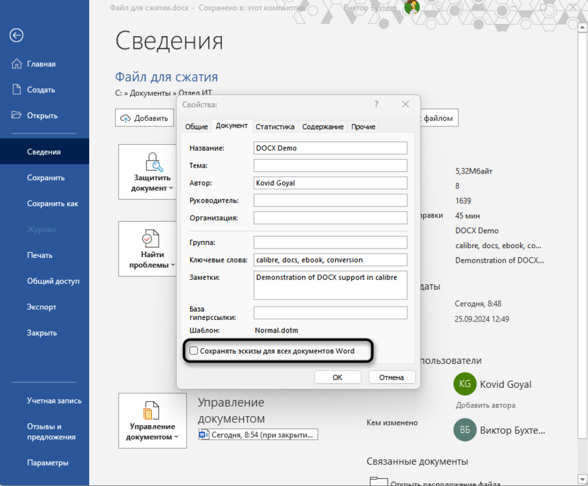Image resolution: width=588 pixels, height=486 pixels.
Task: Click the Управление документом pages icon
Action: click(x=151, y=410)
